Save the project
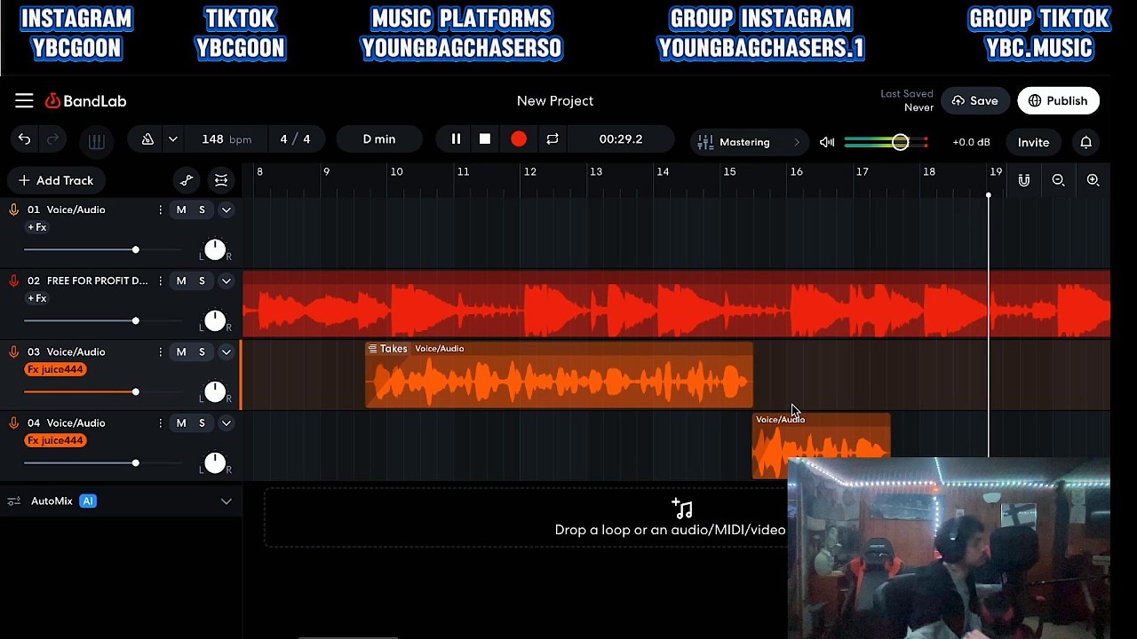The width and height of the screenshot is (1137, 639). tap(974, 101)
